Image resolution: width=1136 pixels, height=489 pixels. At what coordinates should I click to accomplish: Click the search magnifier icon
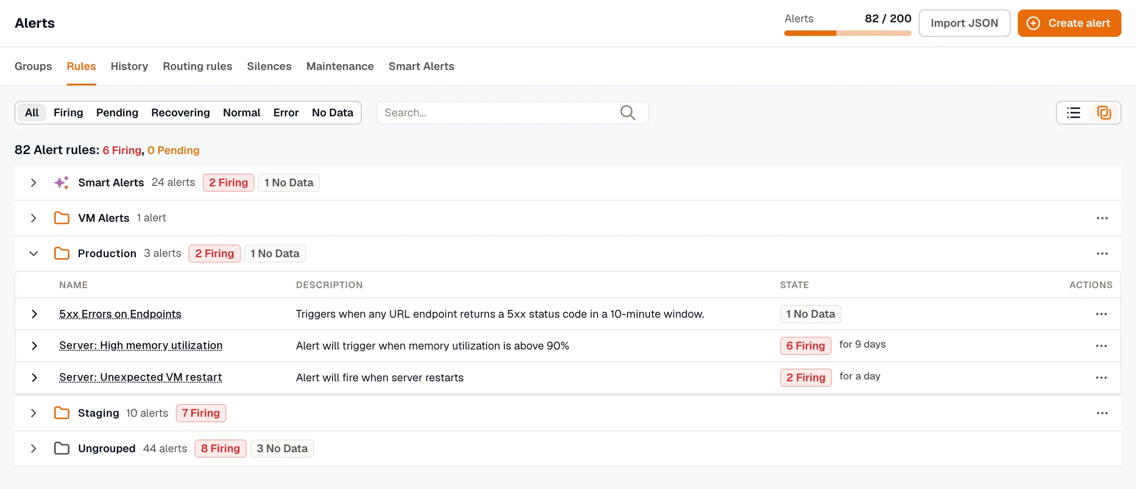pos(628,113)
